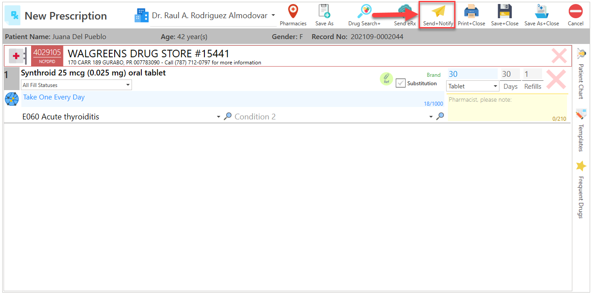The height and width of the screenshot is (293, 591).
Task: Open the Frequent Drugs side panel
Action: pos(580,190)
